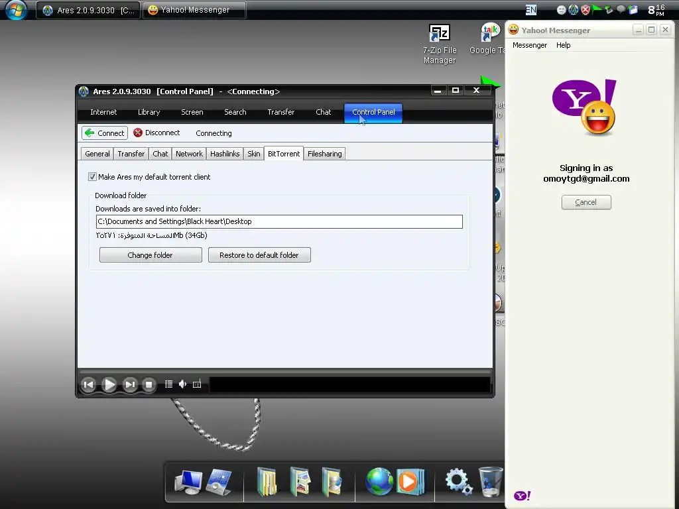The image size is (679, 509).
Task: Toggle Make Ares my default torrent client
Action: pos(92,176)
